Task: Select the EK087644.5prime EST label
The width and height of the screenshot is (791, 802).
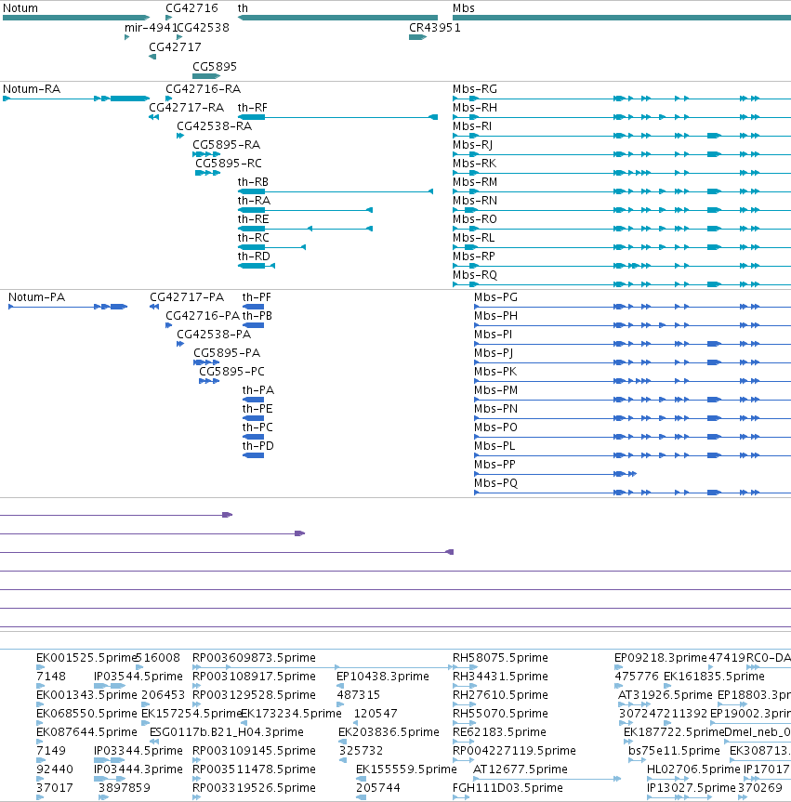Action: click(x=87, y=732)
